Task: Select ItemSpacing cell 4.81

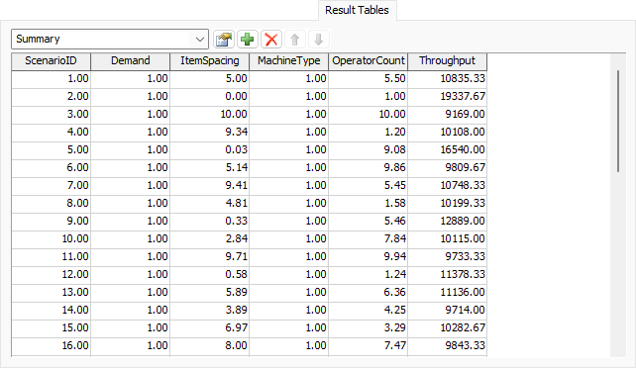Action: tap(210, 203)
